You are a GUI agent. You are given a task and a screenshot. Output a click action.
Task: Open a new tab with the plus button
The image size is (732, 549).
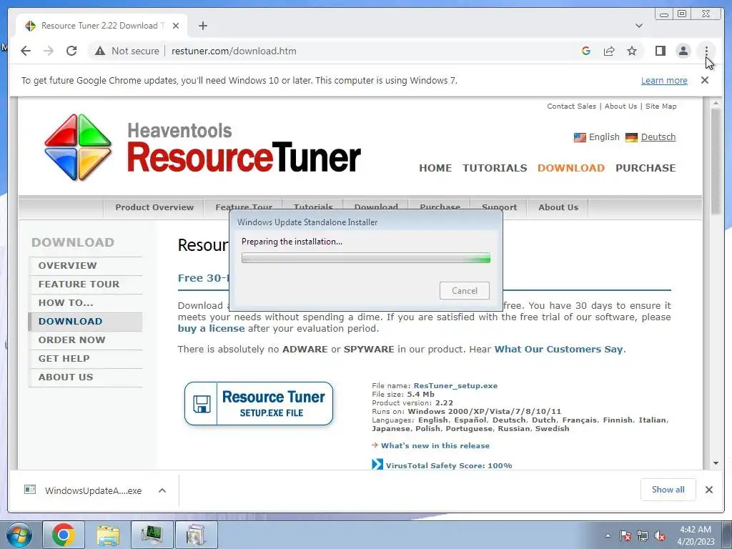[202, 26]
